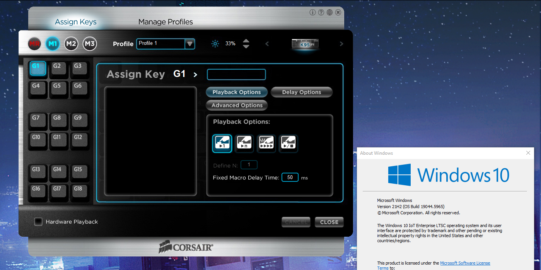Select the G5 macro key
Screen dimensions: 541x270
tap(58, 88)
